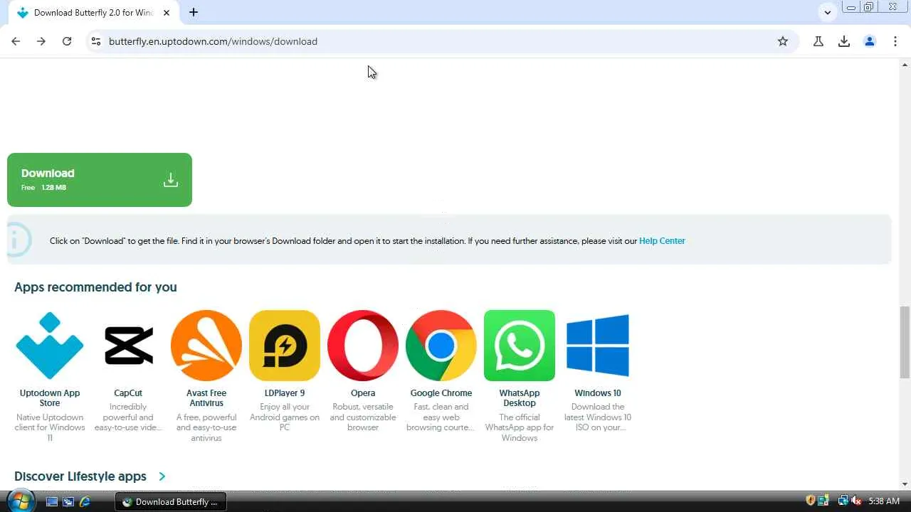
Task: Open the Uptodown App Store title link
Action: (x=50, y=398)
